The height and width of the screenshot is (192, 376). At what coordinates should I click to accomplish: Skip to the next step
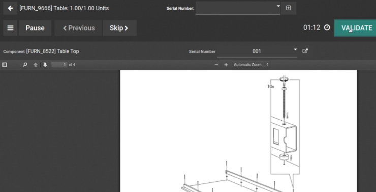click(119, 28)
